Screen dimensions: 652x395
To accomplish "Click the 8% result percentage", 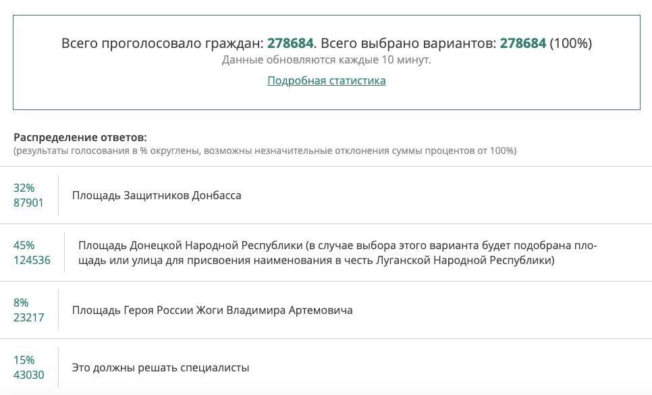I will (x=21, y=302).
